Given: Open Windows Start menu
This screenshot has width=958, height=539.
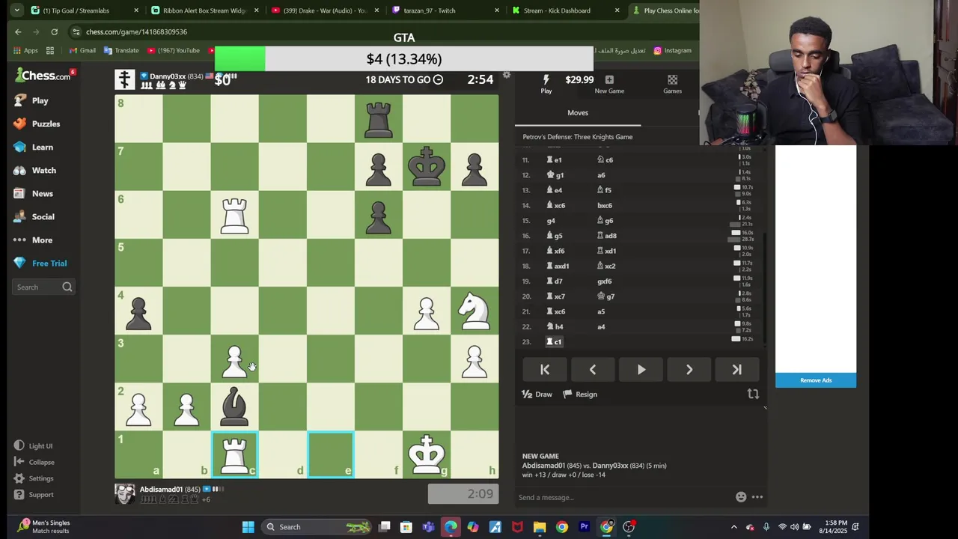Looking at the screenshot, I should click(248, 526).
